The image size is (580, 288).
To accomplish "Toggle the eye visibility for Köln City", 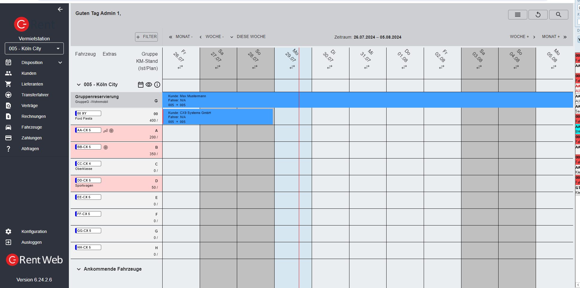I will [x=149, y=85].
